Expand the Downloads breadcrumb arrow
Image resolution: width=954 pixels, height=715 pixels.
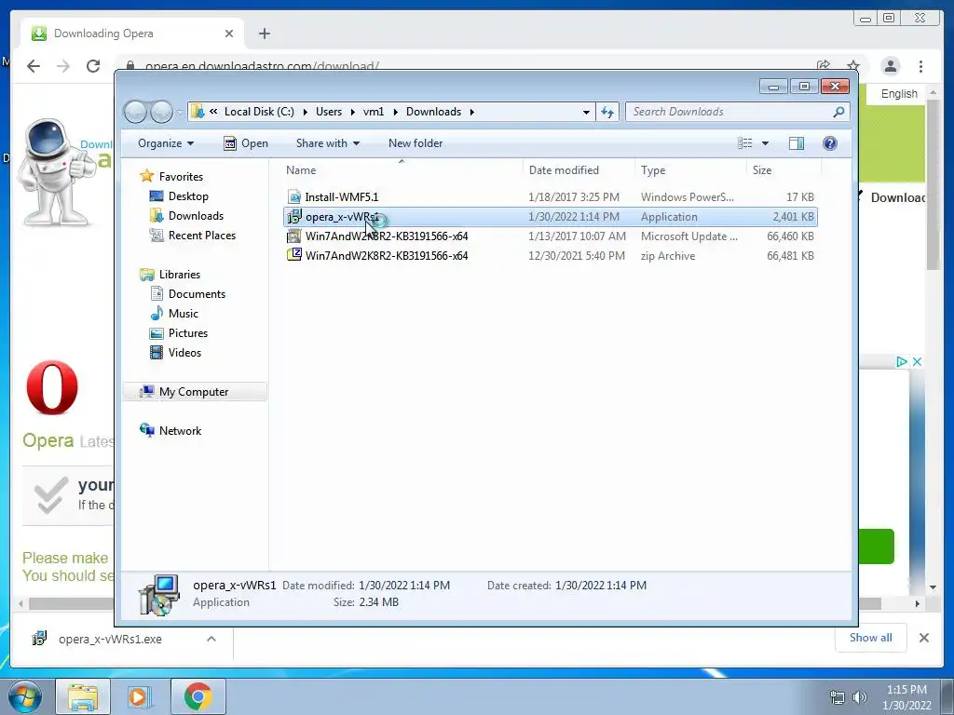click(x=471, y=112)
